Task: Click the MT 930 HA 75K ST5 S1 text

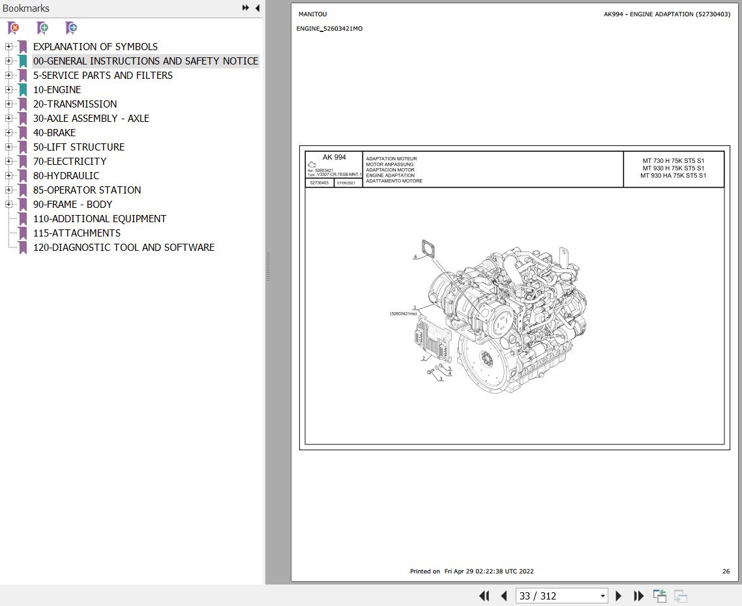Action: click(673, 175)
